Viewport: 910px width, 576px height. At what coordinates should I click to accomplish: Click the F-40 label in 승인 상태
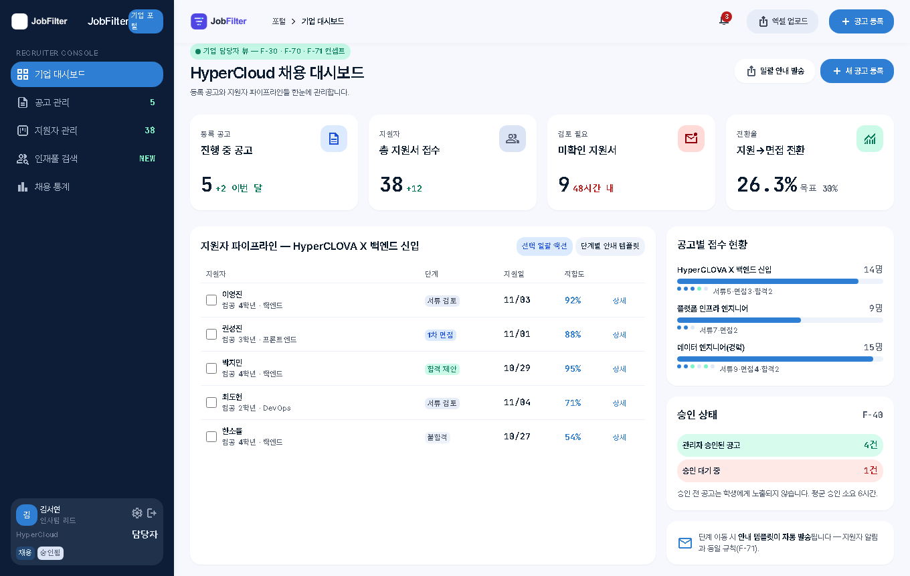click(873, 415)
